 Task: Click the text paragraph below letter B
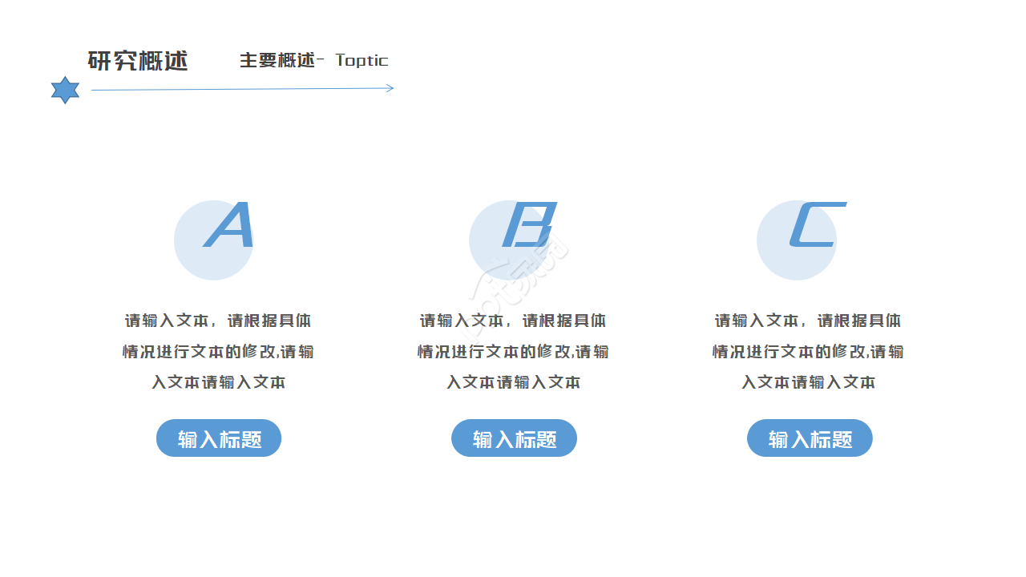[514, 351]
